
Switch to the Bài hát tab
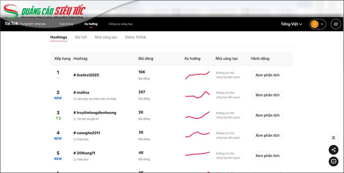(x=81, y=37)
